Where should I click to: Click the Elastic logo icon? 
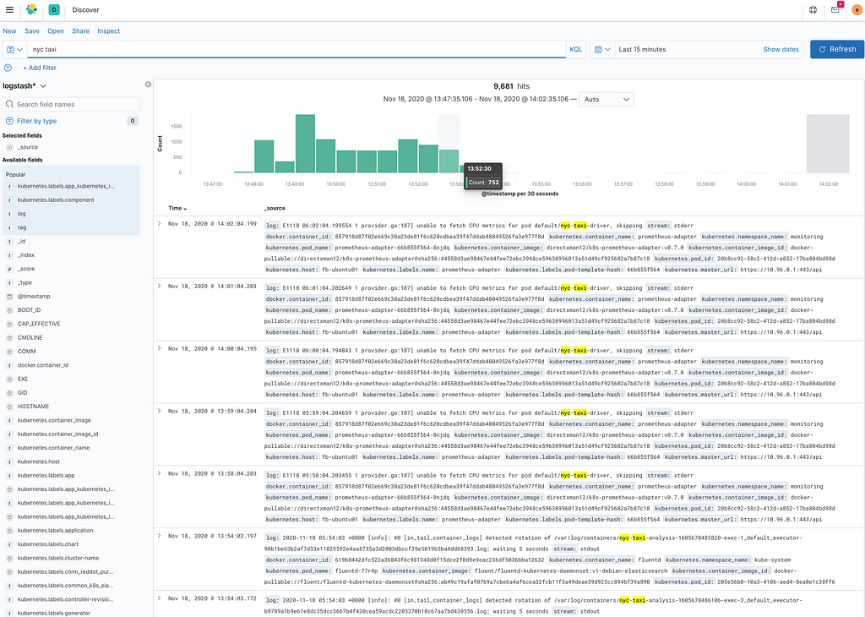coord(31,10)
